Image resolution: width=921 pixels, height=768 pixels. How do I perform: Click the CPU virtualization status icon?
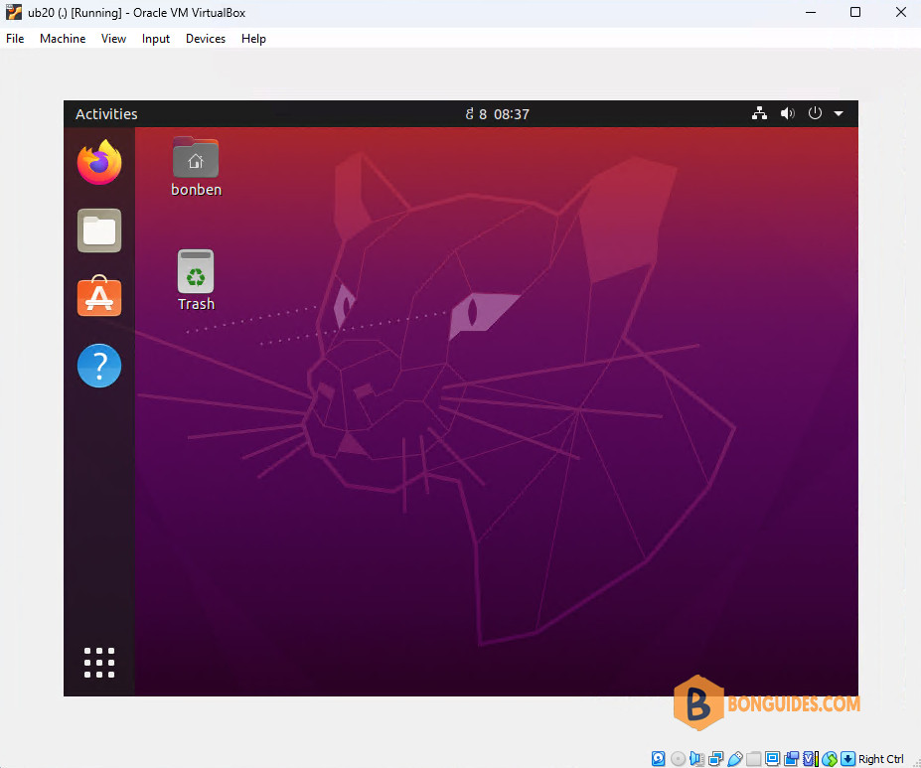(811, 759)
